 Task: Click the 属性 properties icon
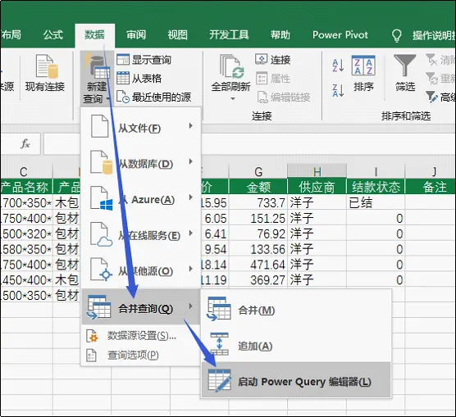261,78
